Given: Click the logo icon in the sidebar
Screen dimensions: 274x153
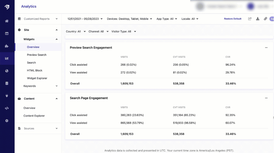Looking at the screenshot, I should (x=7, y=7).
